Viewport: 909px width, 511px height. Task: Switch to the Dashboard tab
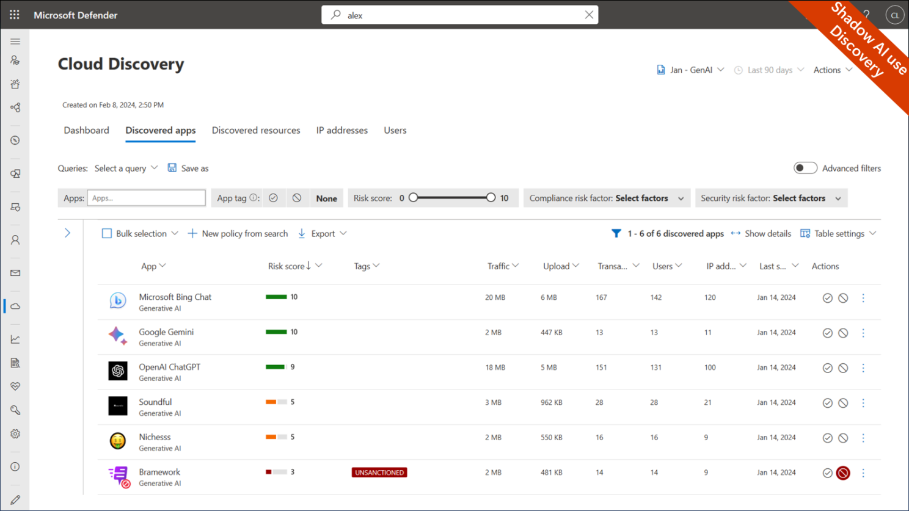pos(86,130)
